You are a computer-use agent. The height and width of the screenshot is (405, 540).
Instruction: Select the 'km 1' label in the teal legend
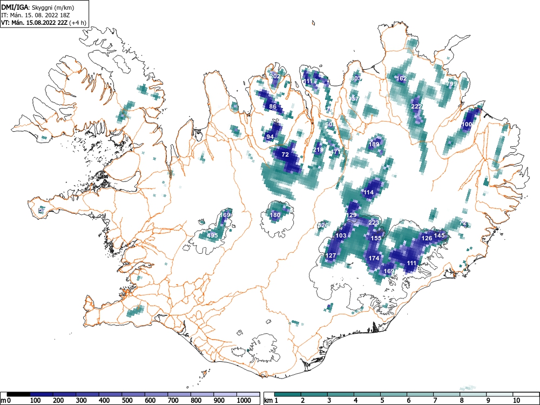pyautogui.click(x=271, y=401)
